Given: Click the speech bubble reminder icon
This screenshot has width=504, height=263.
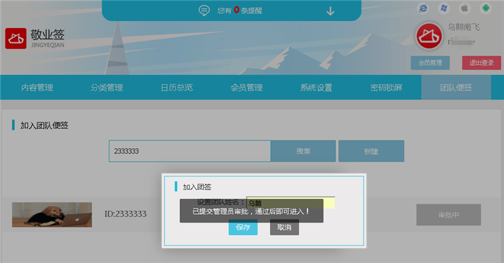Looking at the screenshot, I should pyautogui.click(x=204, y=11).
